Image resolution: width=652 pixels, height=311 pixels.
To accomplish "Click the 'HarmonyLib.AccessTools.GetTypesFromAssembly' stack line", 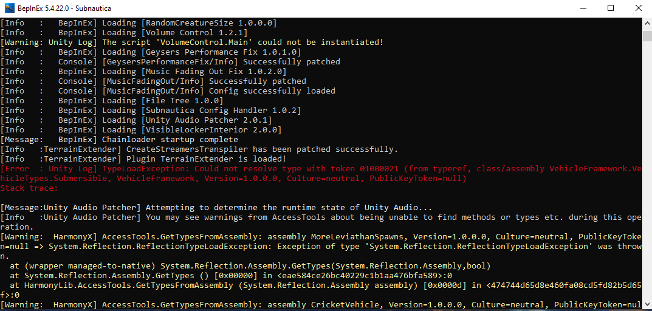I will click(x=321, y=290).
